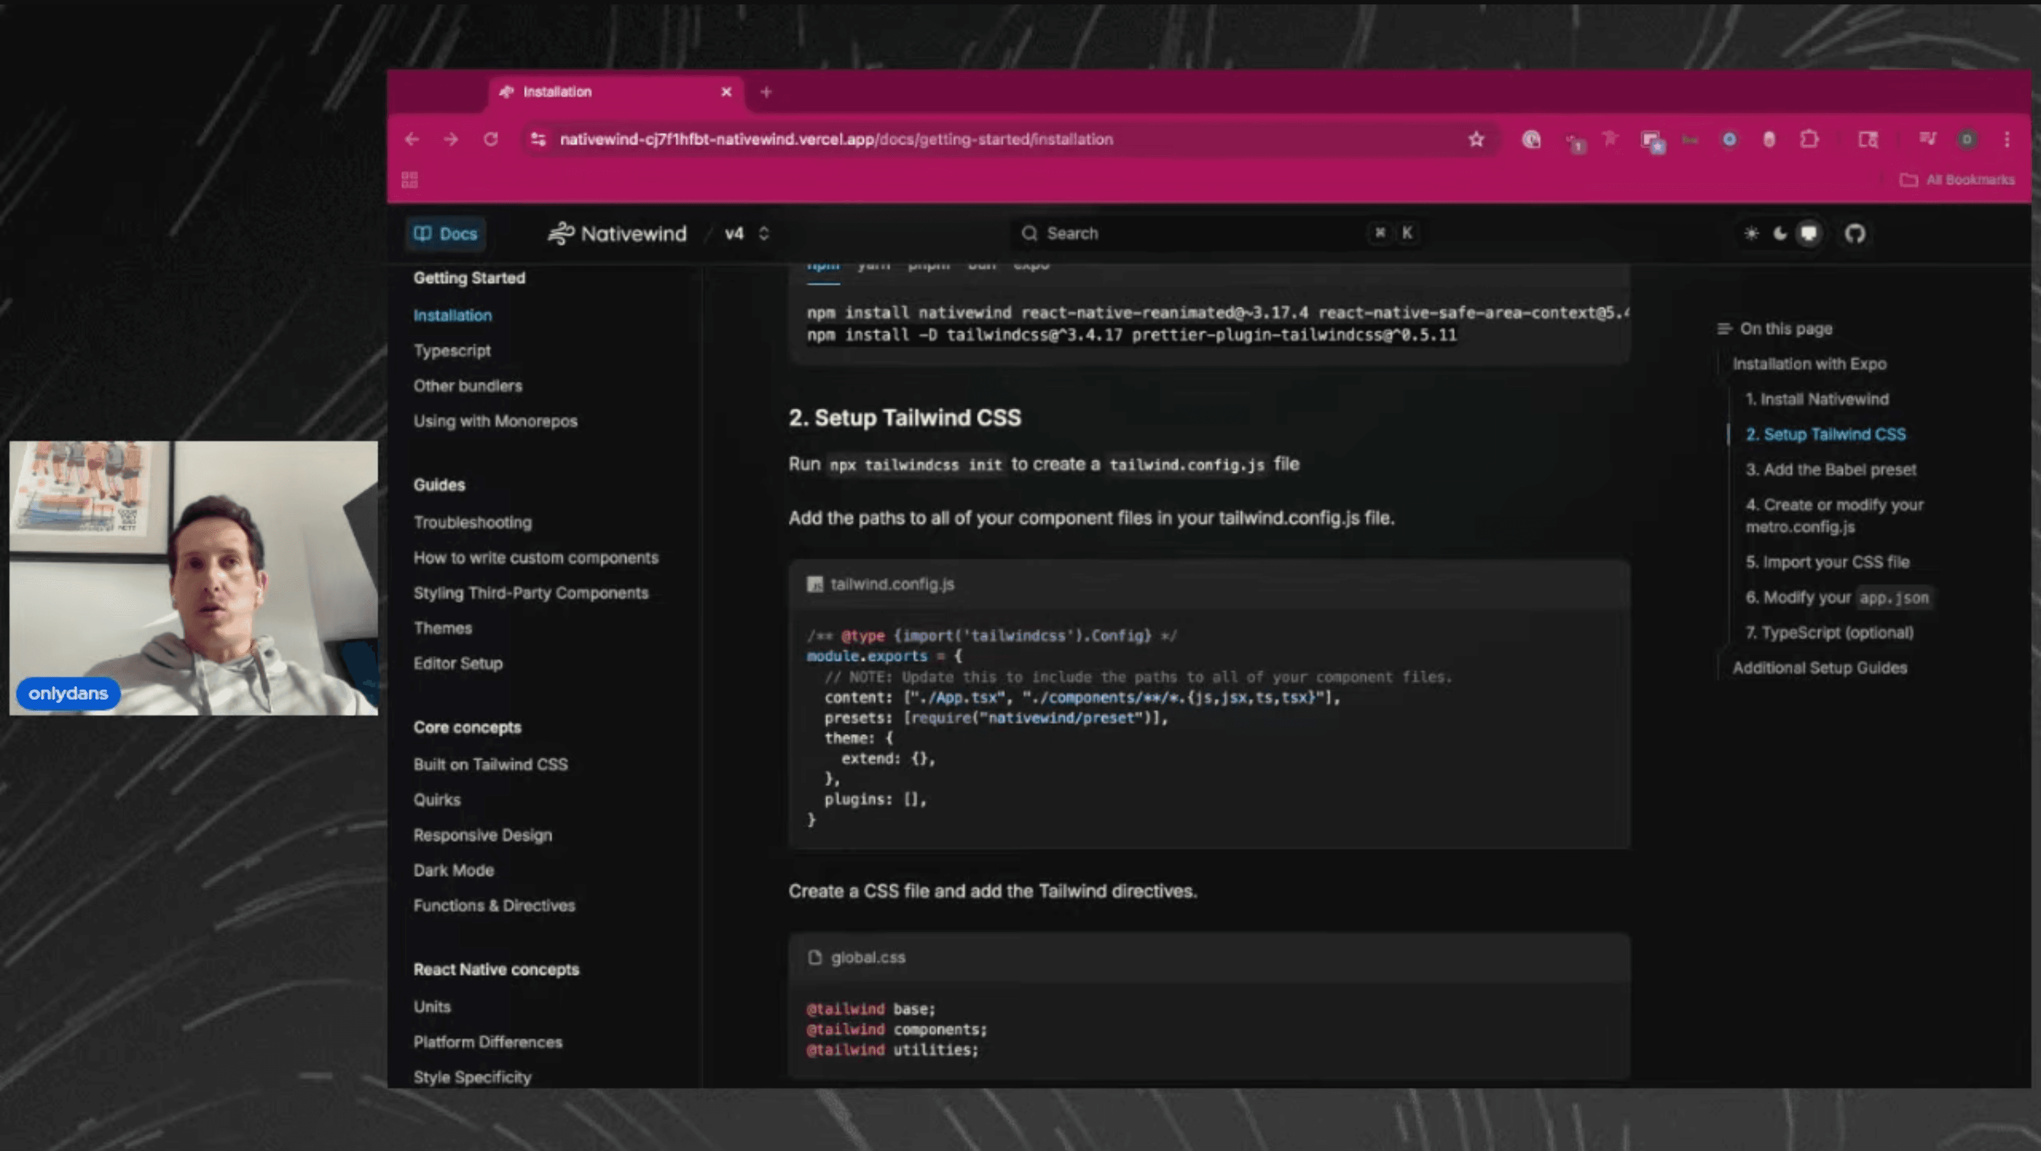The height and width of the screenshot is (1151, 2041).
Task: Go back to the previous page
Action: click(412, 140)
